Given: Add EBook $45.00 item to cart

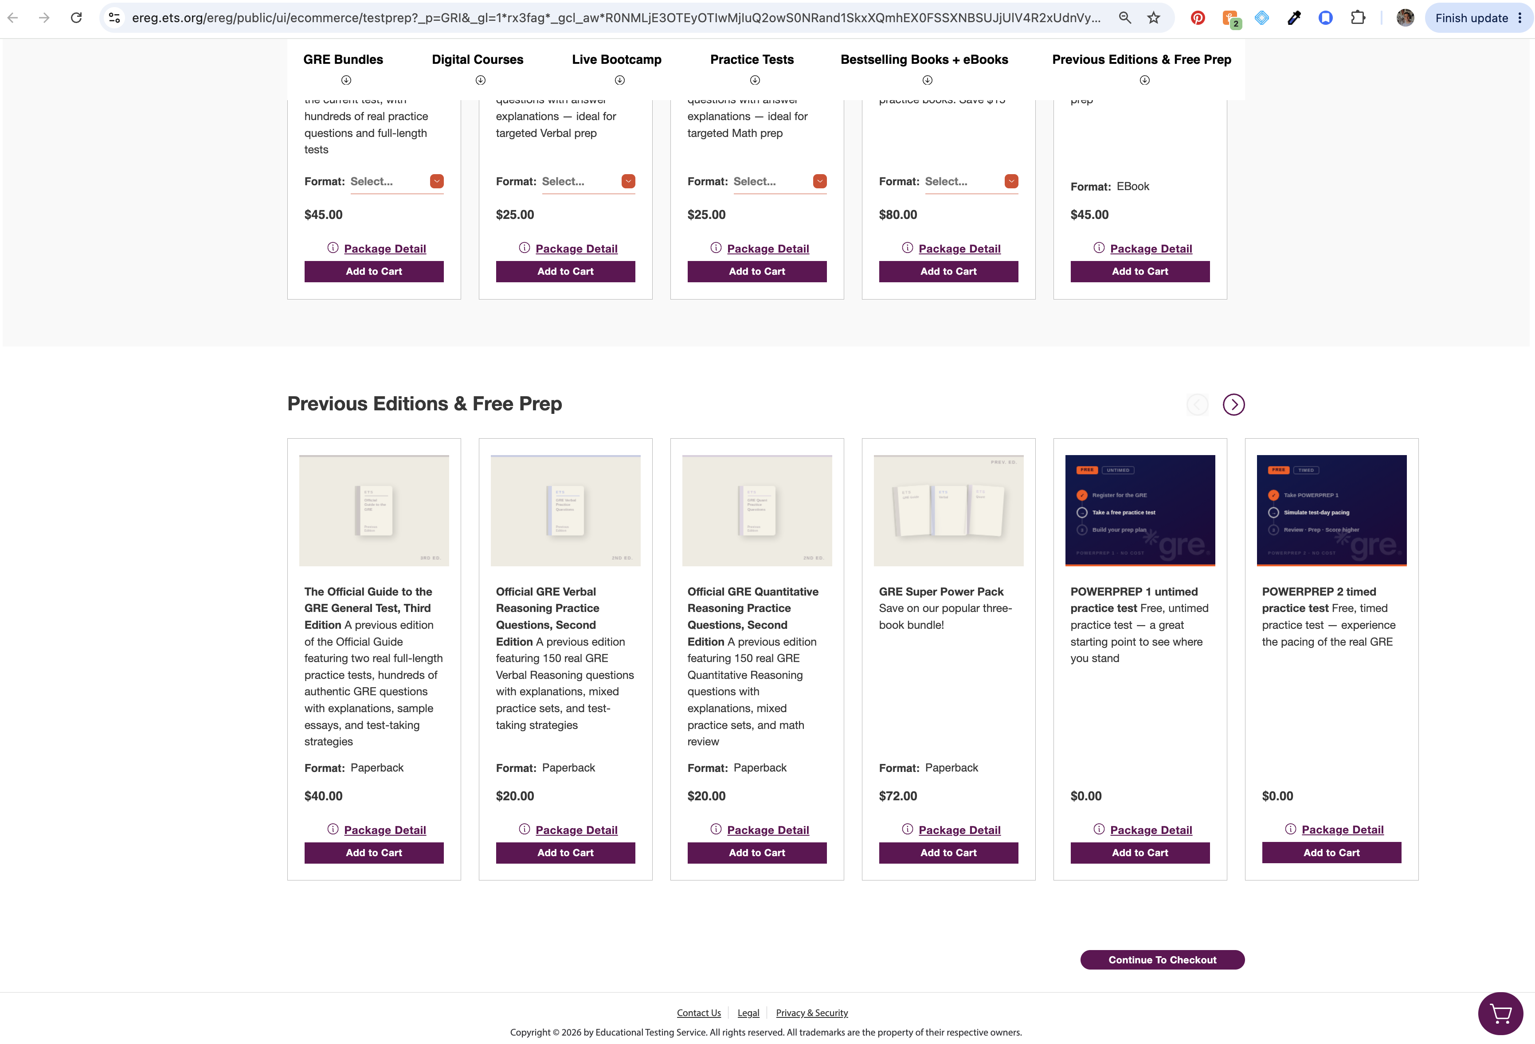Looking at the screenshot, I should [x=1140, y=271].
